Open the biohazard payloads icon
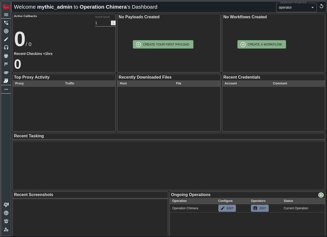Image resolution: width=327 pixels, height=237 pixels. coord(6,56)
